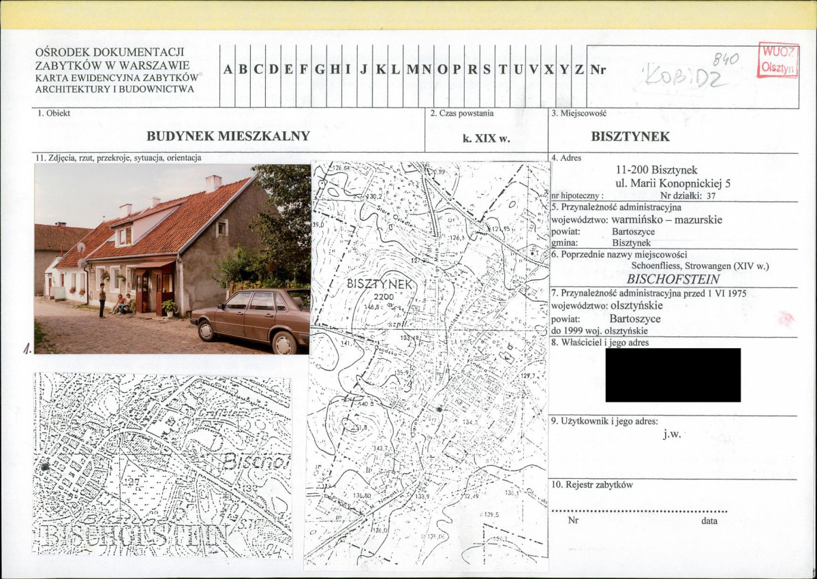Click '7. Przynależność administracyjna przed 1 VI 1975'
The height and width of the screenshot is (579, 817).
649,294
